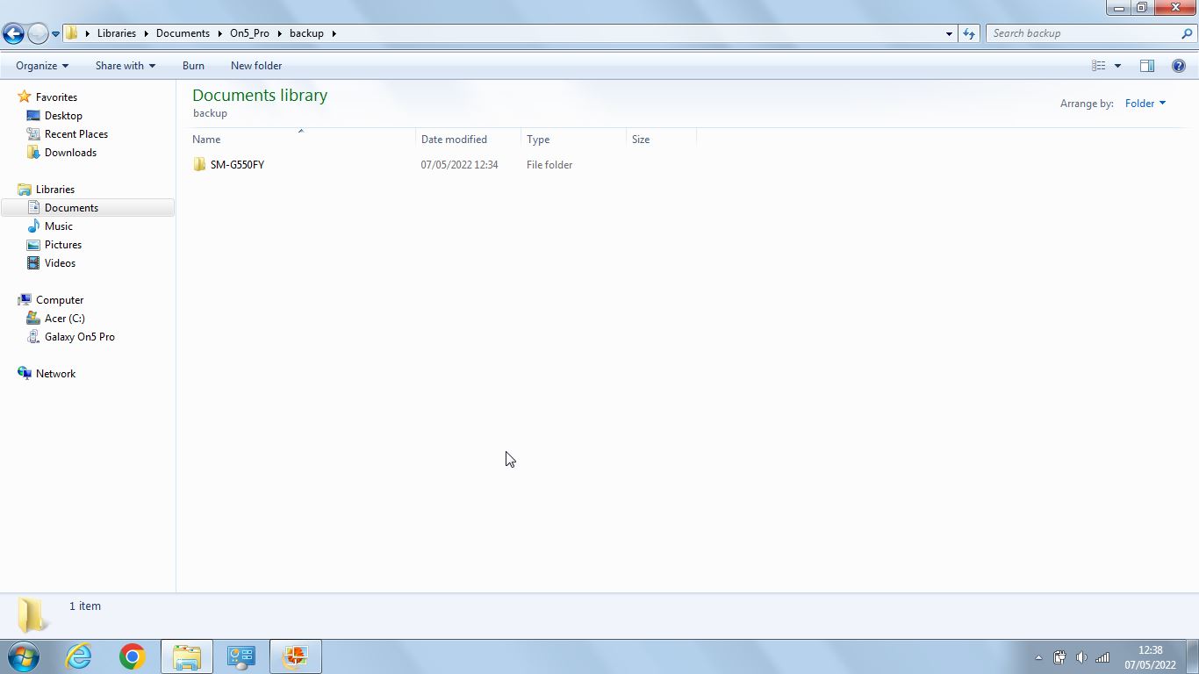Image resolution: width=1199 pixels, height=674 pixels.
Task: Sort by the Name column header
Action: click(302, 140)
